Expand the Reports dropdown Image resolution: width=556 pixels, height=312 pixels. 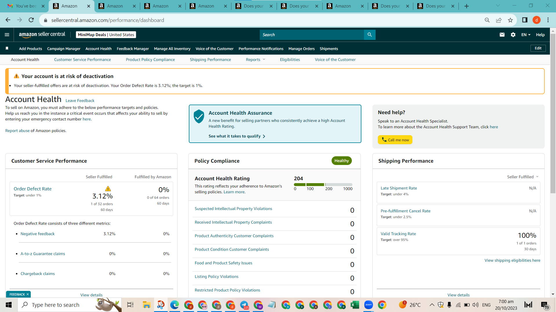[255, 60]
